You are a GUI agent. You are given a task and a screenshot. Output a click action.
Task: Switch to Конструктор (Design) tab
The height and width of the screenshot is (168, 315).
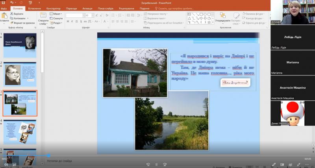[x=54, y=9]
